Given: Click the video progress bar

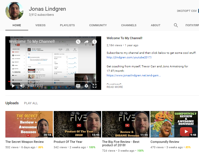Looking at the screenshot, I should coord(53,81).
